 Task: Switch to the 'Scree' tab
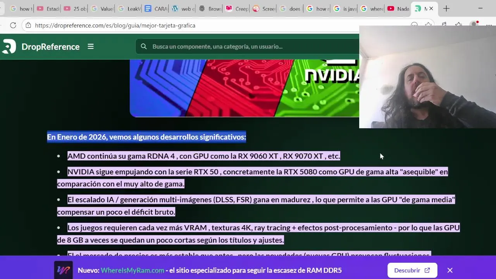click(x=264, y=9)
